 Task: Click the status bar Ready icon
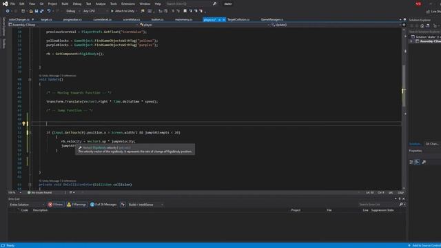point(3,245)
